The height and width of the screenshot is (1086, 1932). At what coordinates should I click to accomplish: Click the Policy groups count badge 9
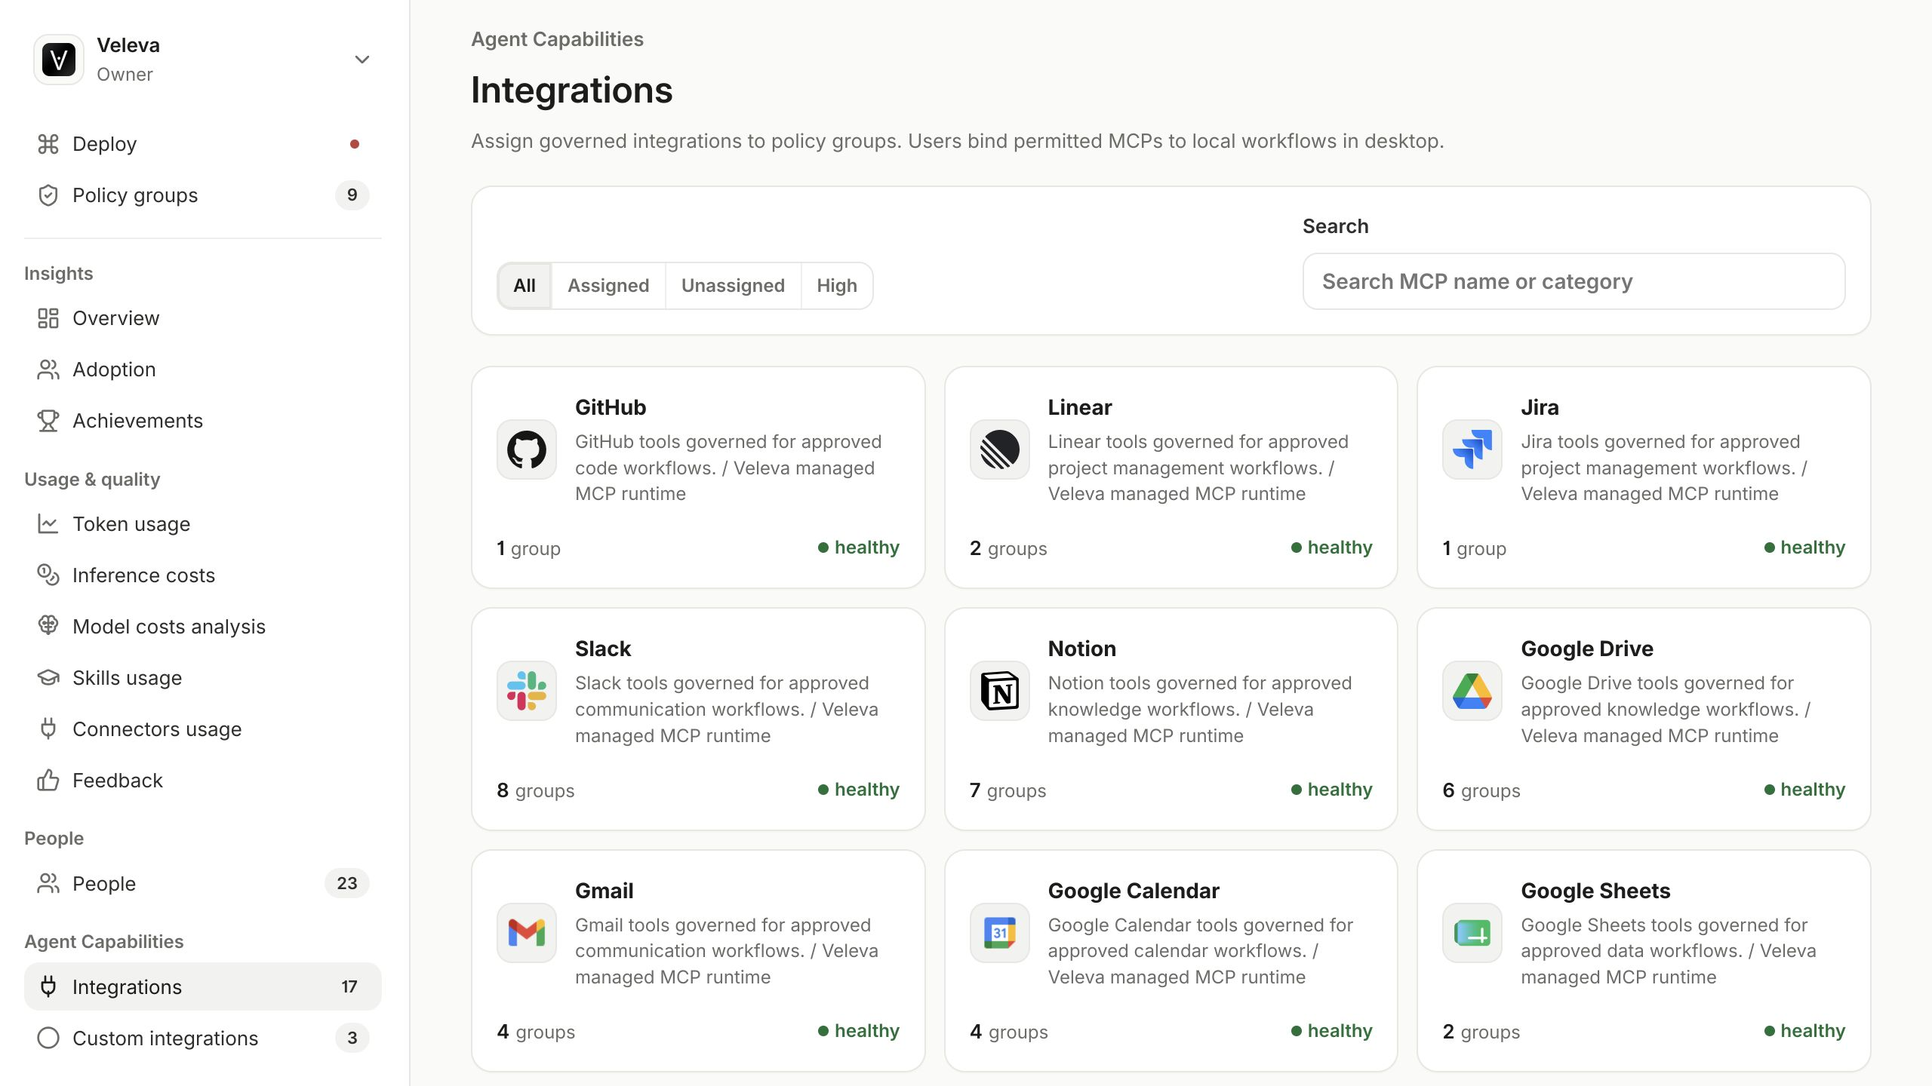pyautogui.click(x=352, y=195)
